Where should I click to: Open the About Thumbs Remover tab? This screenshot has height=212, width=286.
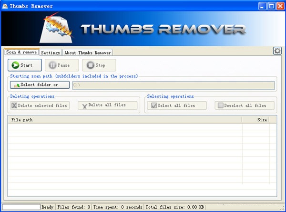click(87, 53)
